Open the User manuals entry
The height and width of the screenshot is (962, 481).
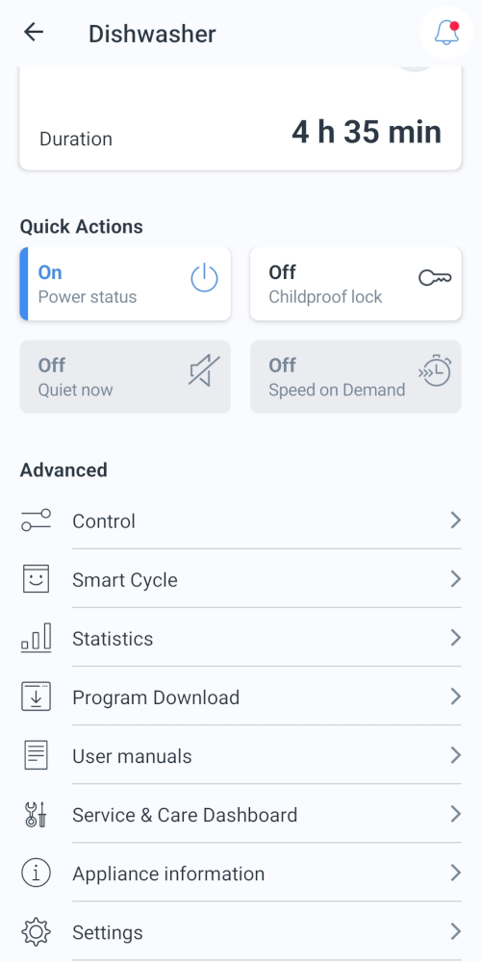click(240, 756)
